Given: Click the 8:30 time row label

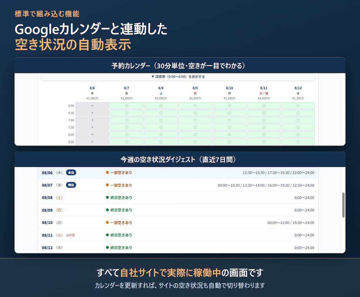Looking at the screenshot, I should click(71, 142).
